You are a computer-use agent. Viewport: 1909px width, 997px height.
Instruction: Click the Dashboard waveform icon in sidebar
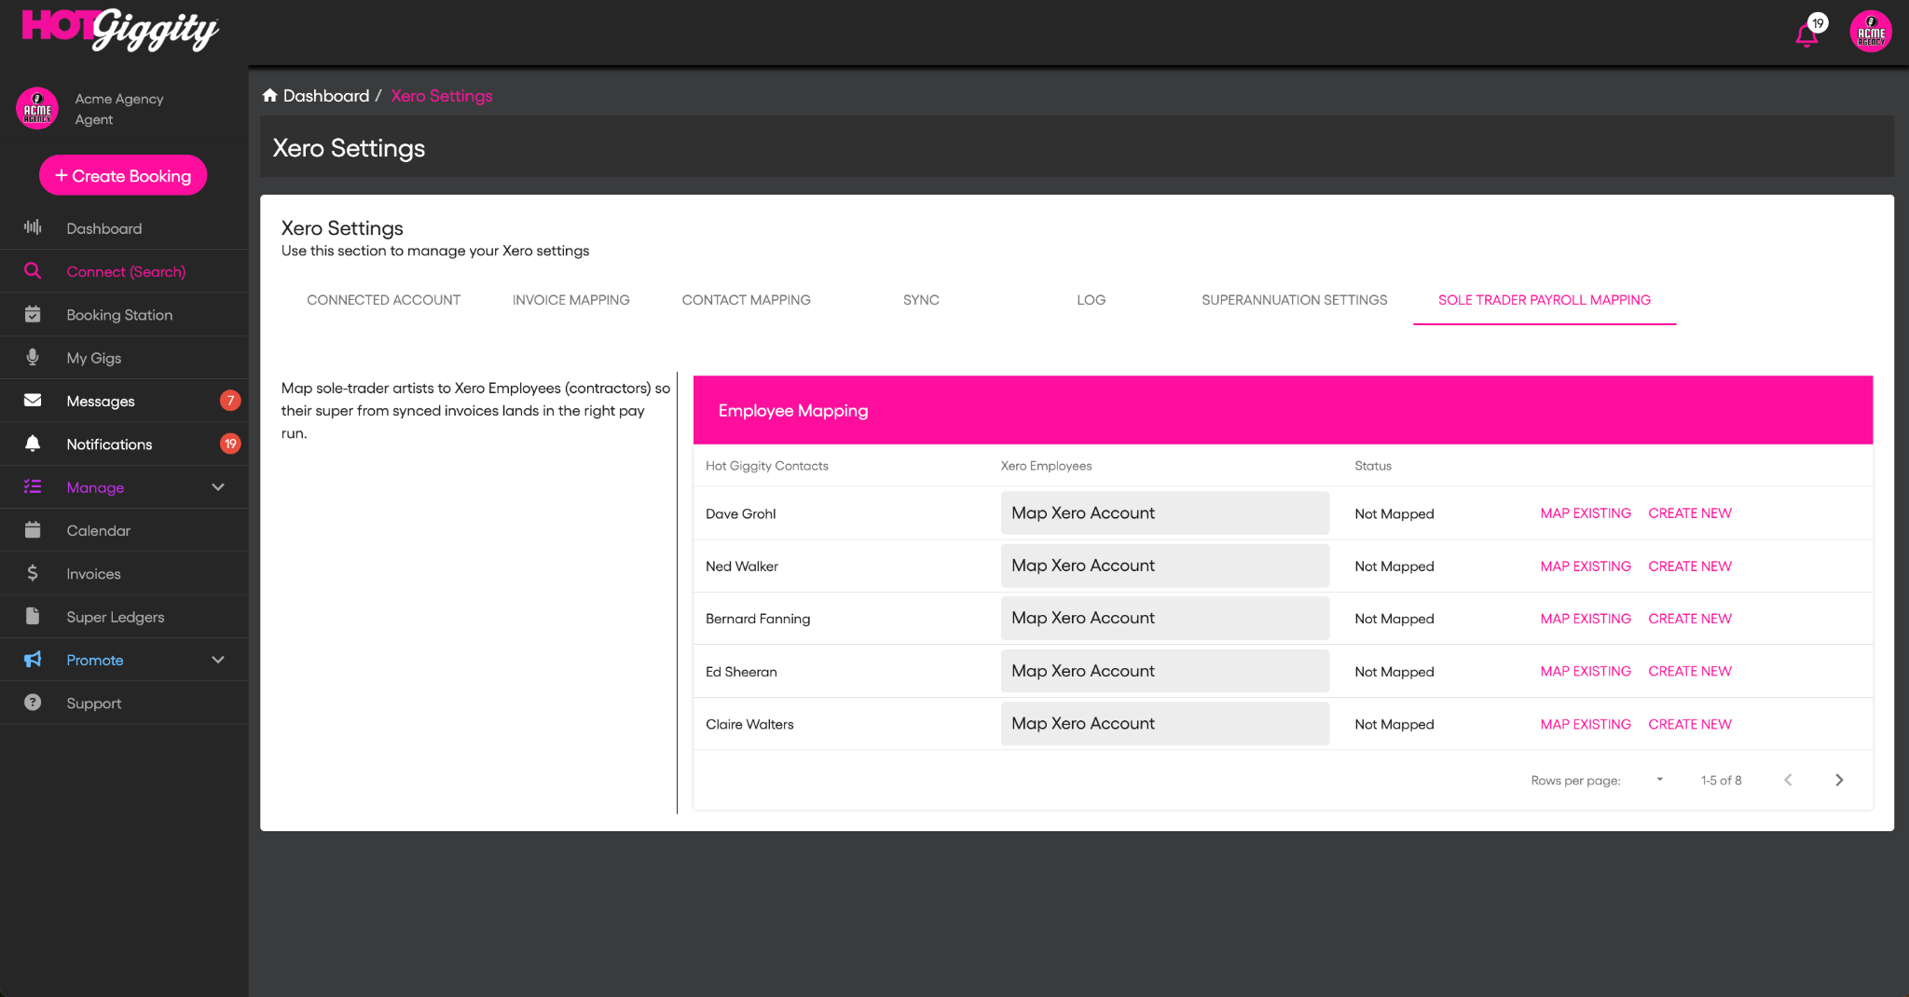(33, 227)
